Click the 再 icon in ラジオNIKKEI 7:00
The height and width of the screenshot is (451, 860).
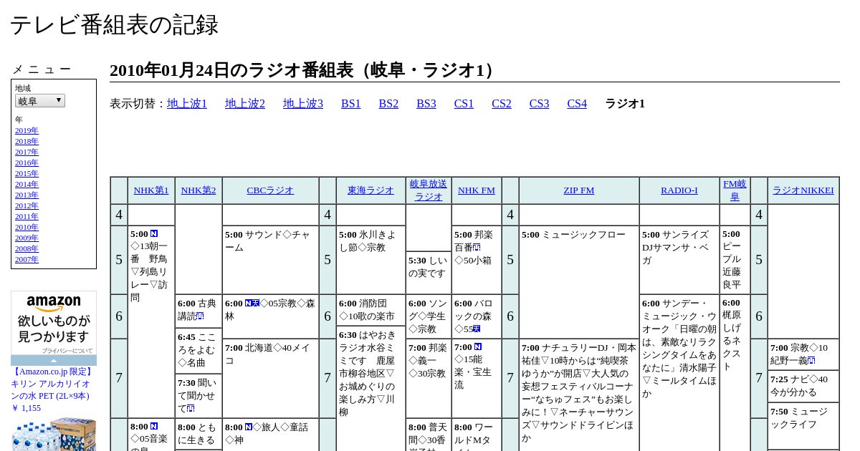coord(811,361)
